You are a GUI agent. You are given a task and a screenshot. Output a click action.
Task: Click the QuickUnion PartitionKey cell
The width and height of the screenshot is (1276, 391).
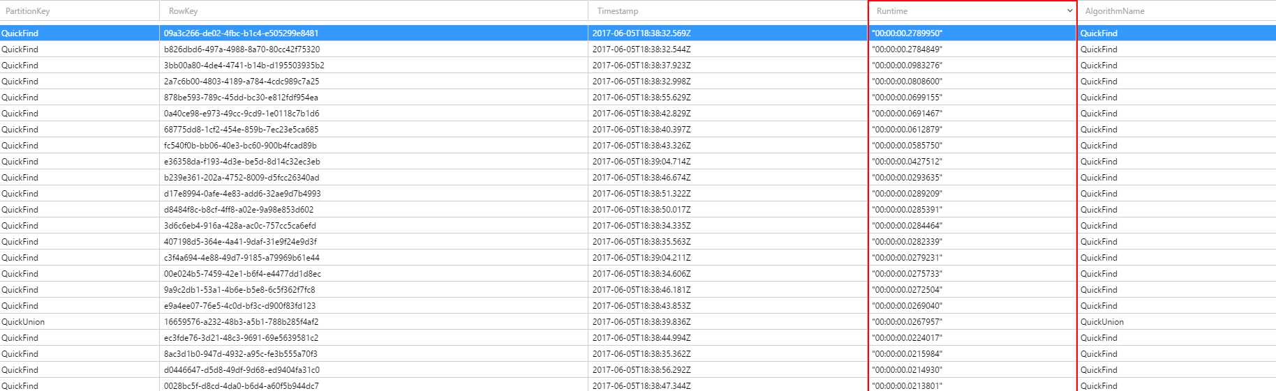click(x=23, y=322)
